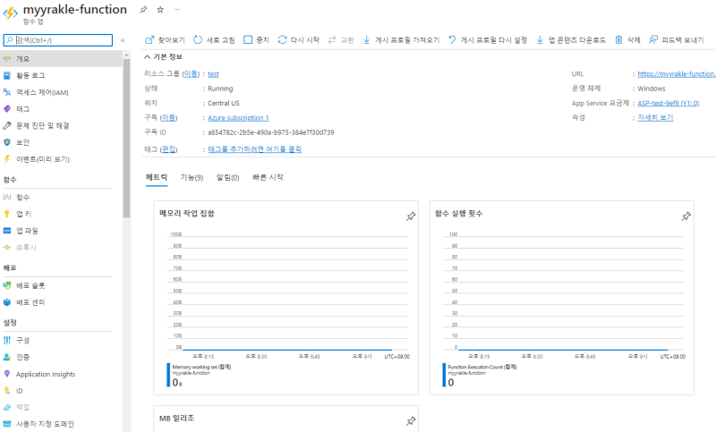Open the more options ellipsis in title
This screenshot has height=432, width=716.
(176, 9)
